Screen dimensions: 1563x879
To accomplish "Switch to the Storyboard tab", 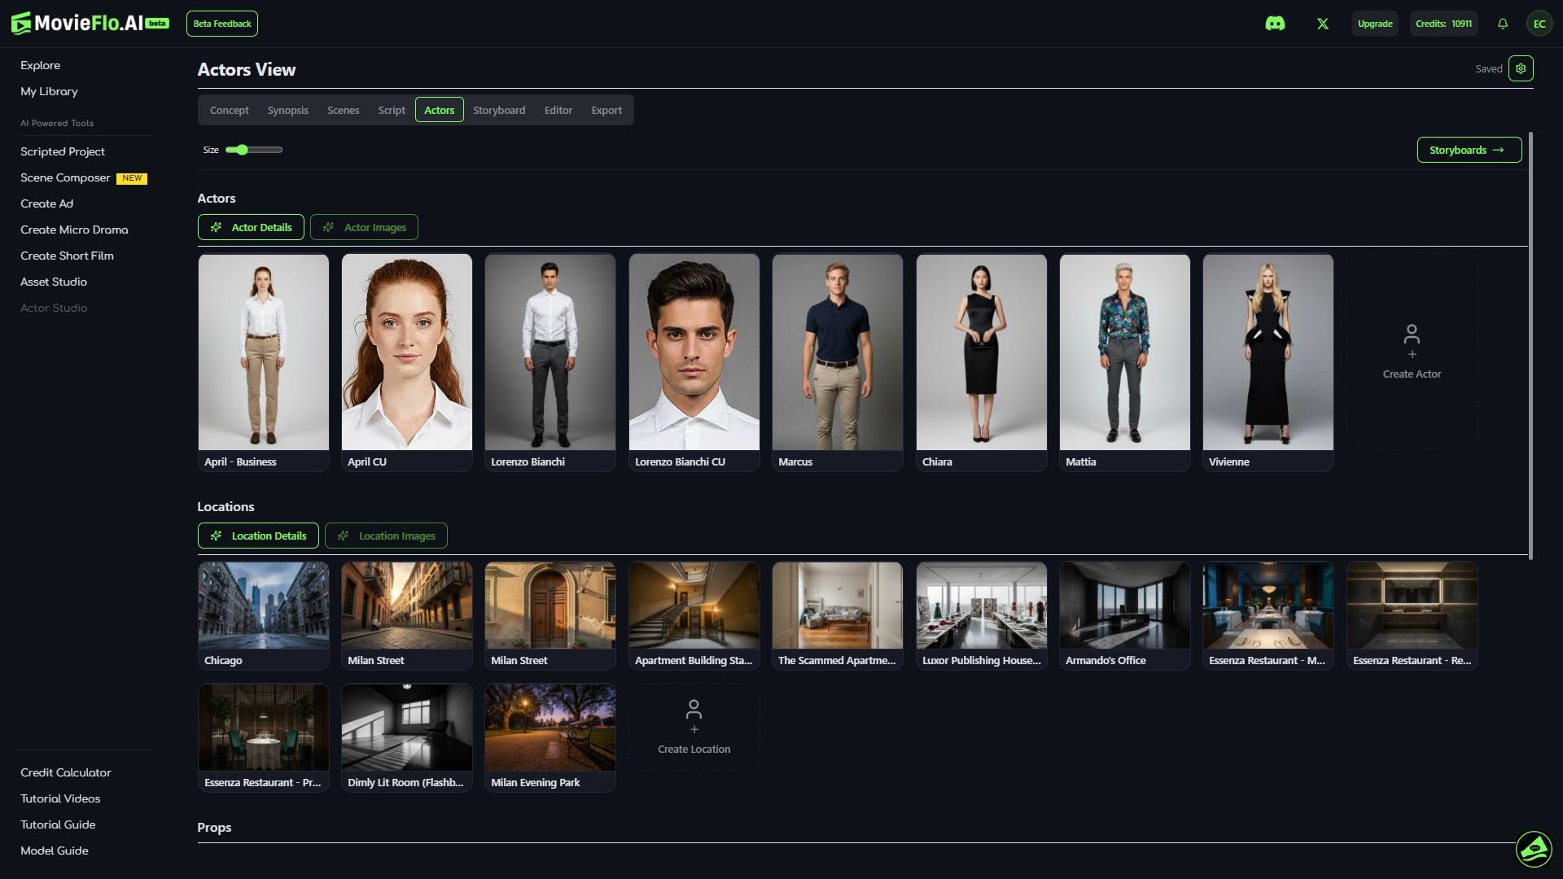I will pos(499,110).
